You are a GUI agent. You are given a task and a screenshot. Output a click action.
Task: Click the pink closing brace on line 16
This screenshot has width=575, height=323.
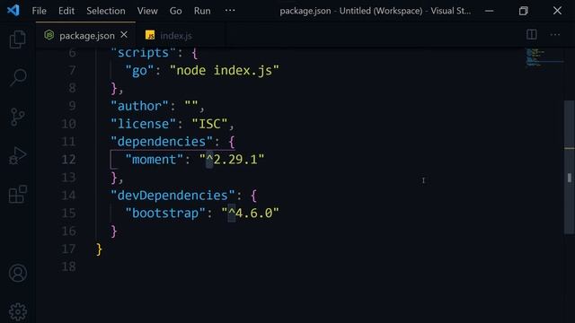114,231
